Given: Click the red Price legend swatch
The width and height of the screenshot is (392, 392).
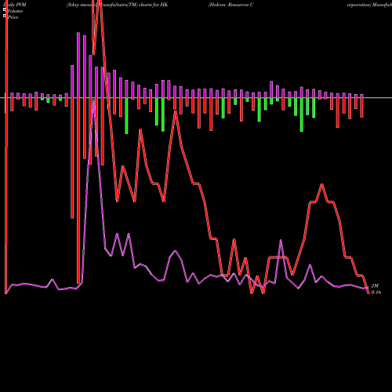Looking at the screenshot, I should coord(5,16).
